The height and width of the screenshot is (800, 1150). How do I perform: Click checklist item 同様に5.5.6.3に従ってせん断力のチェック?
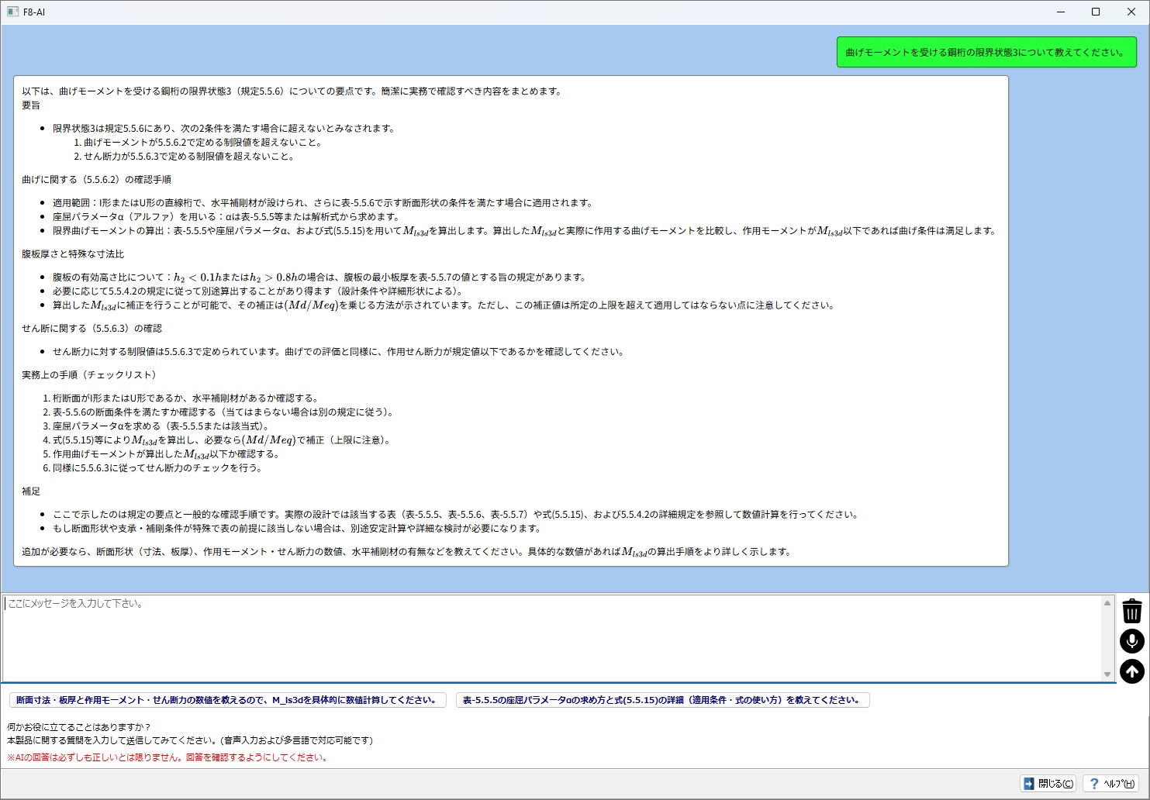coord(157,468)
